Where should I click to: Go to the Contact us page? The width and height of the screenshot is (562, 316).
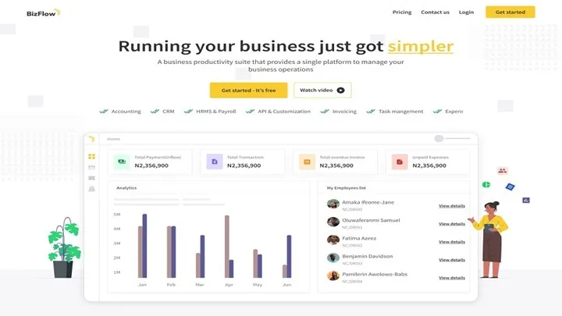pyautogui.click(x=435, y=12)
